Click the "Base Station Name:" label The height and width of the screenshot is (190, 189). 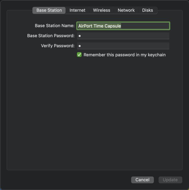54,26
